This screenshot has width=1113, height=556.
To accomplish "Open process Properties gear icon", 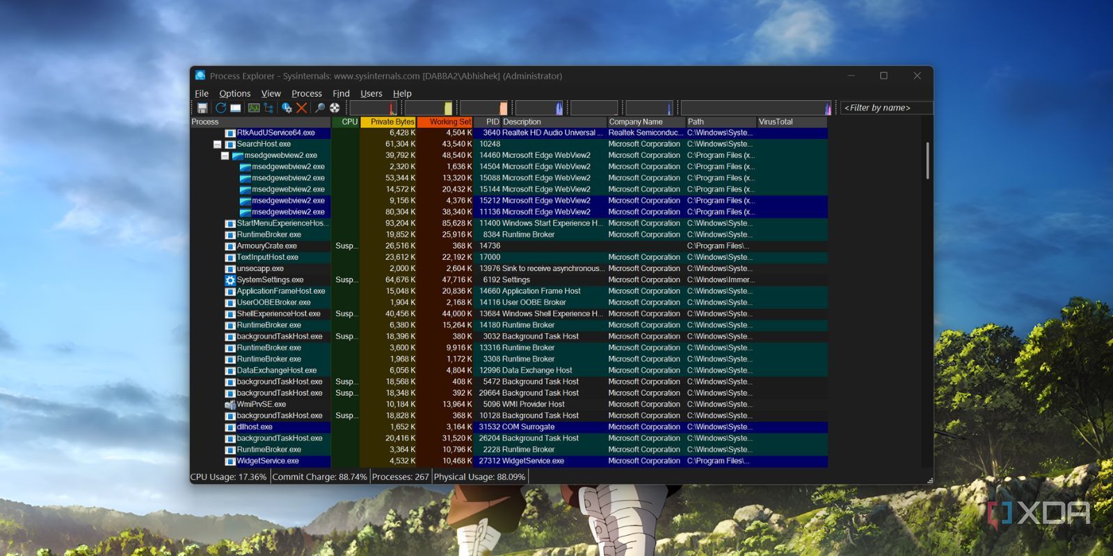I will tap(287, 108).
